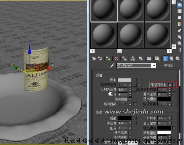
Task: Click the 暗淡距离 spinner arrows
Action: [130, 104]
